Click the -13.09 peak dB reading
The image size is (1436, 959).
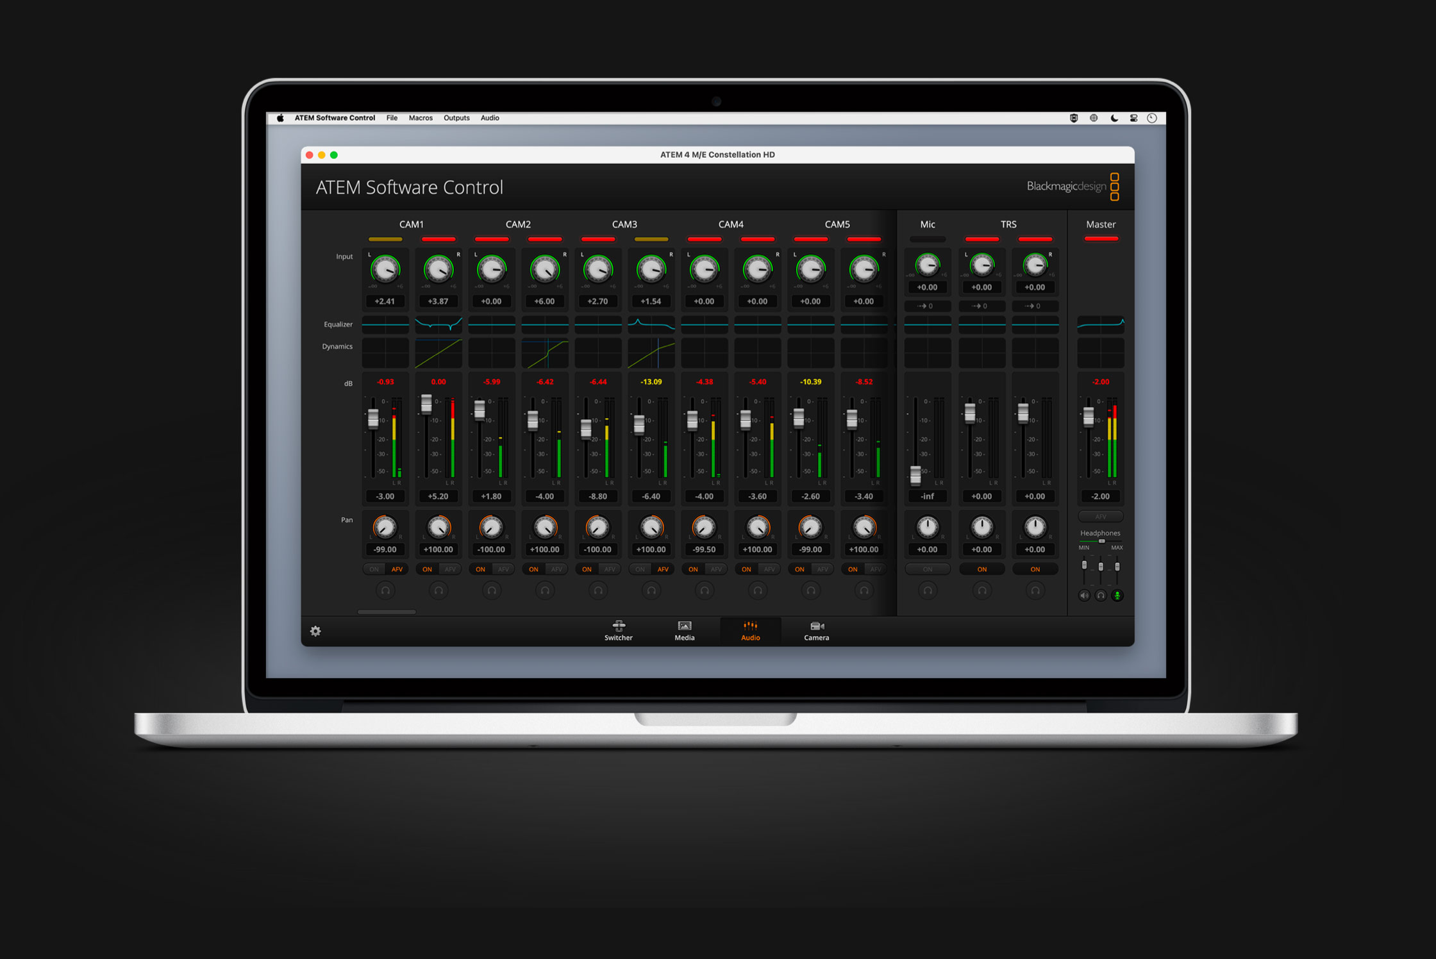point(651,381)
